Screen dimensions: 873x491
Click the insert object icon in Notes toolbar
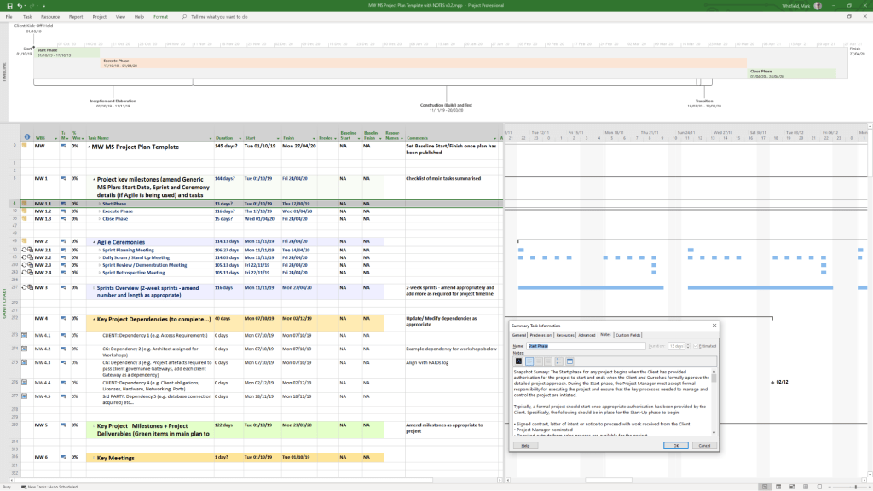tap(569, 362)
